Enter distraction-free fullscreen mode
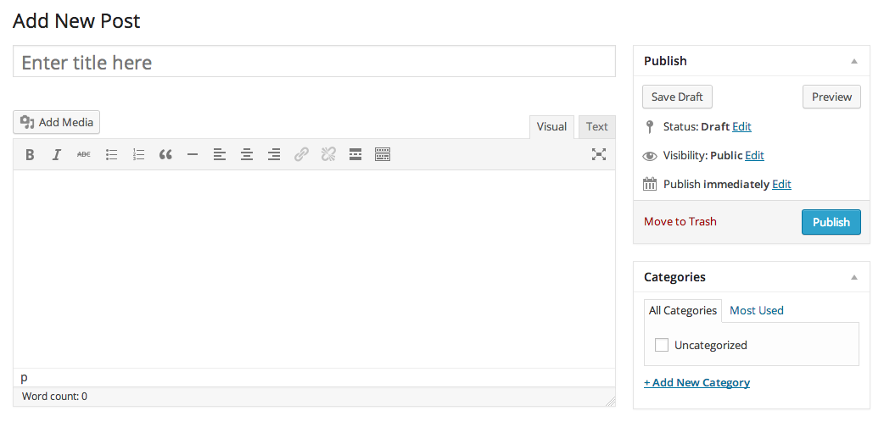884x422 pixels. 599,154
